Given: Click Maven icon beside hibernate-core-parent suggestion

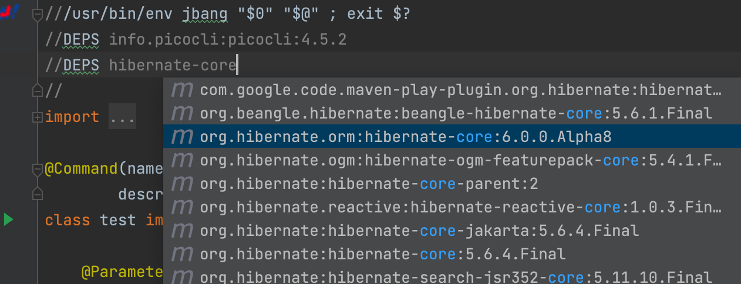Looking at the screenshot, I should click(182, 184).
